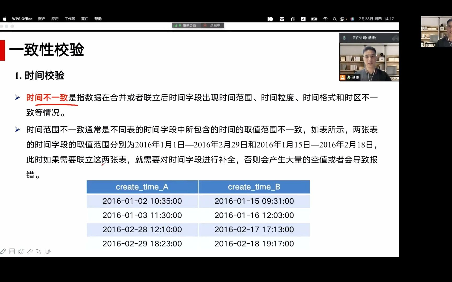
Task: Select cell 2016-01-02 10:35:00
Action: tap(142, 201)
